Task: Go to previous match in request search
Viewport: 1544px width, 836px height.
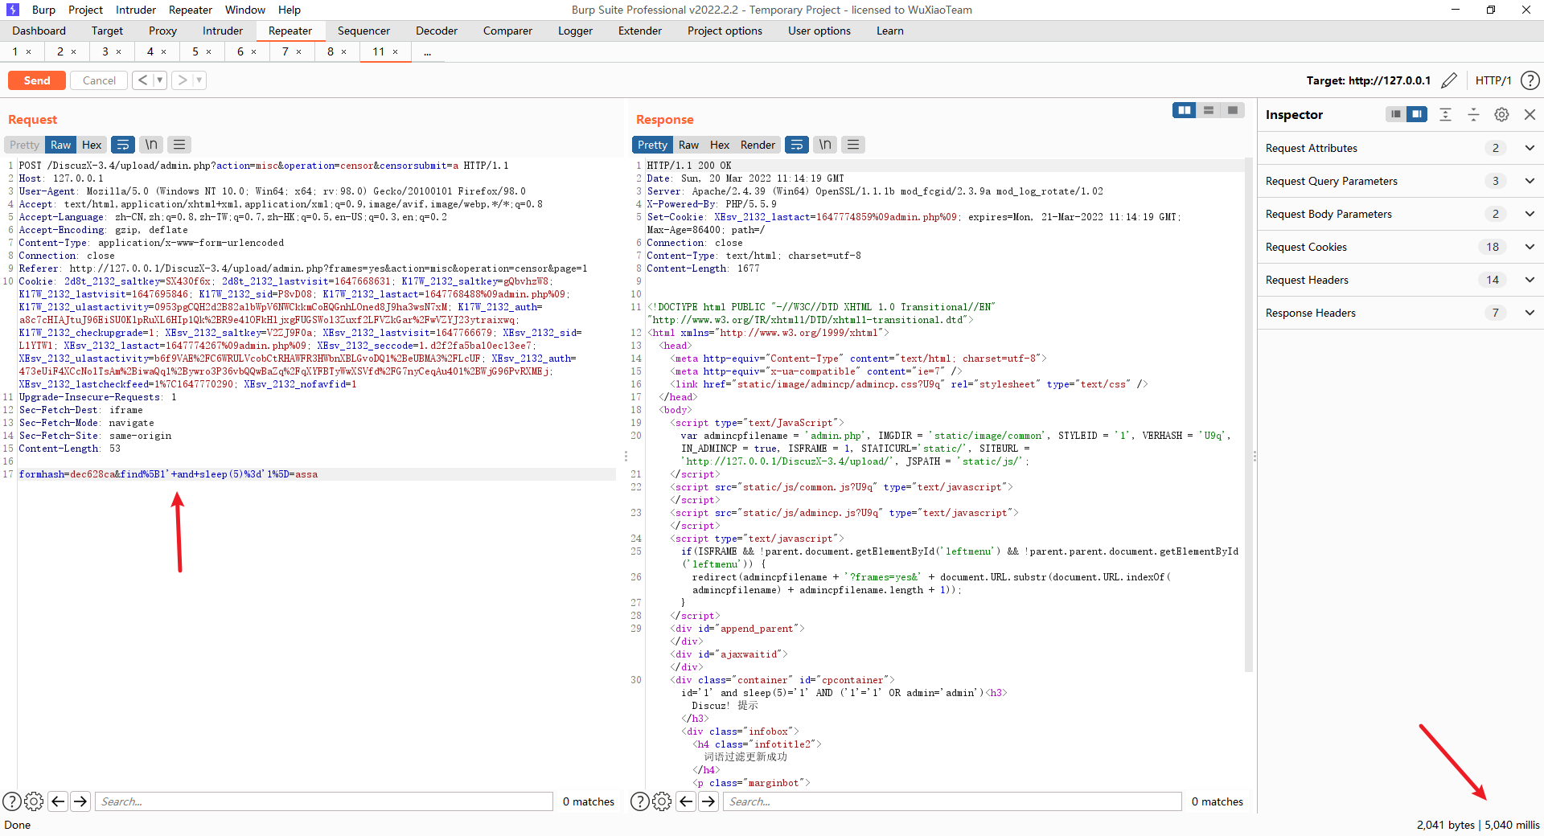Action: click(x=58, y=801)
